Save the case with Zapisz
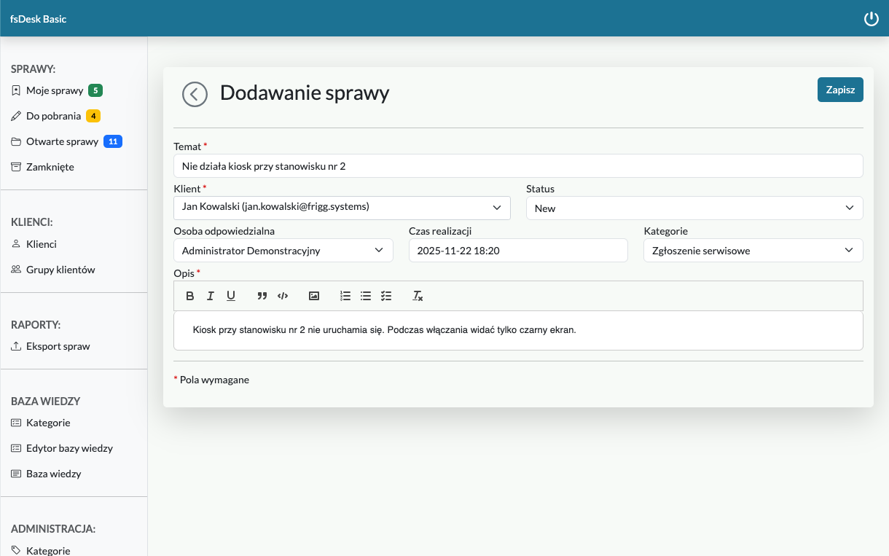Image resolution: width=889 pixels, height=556 pixels. [x=839, y=90]
